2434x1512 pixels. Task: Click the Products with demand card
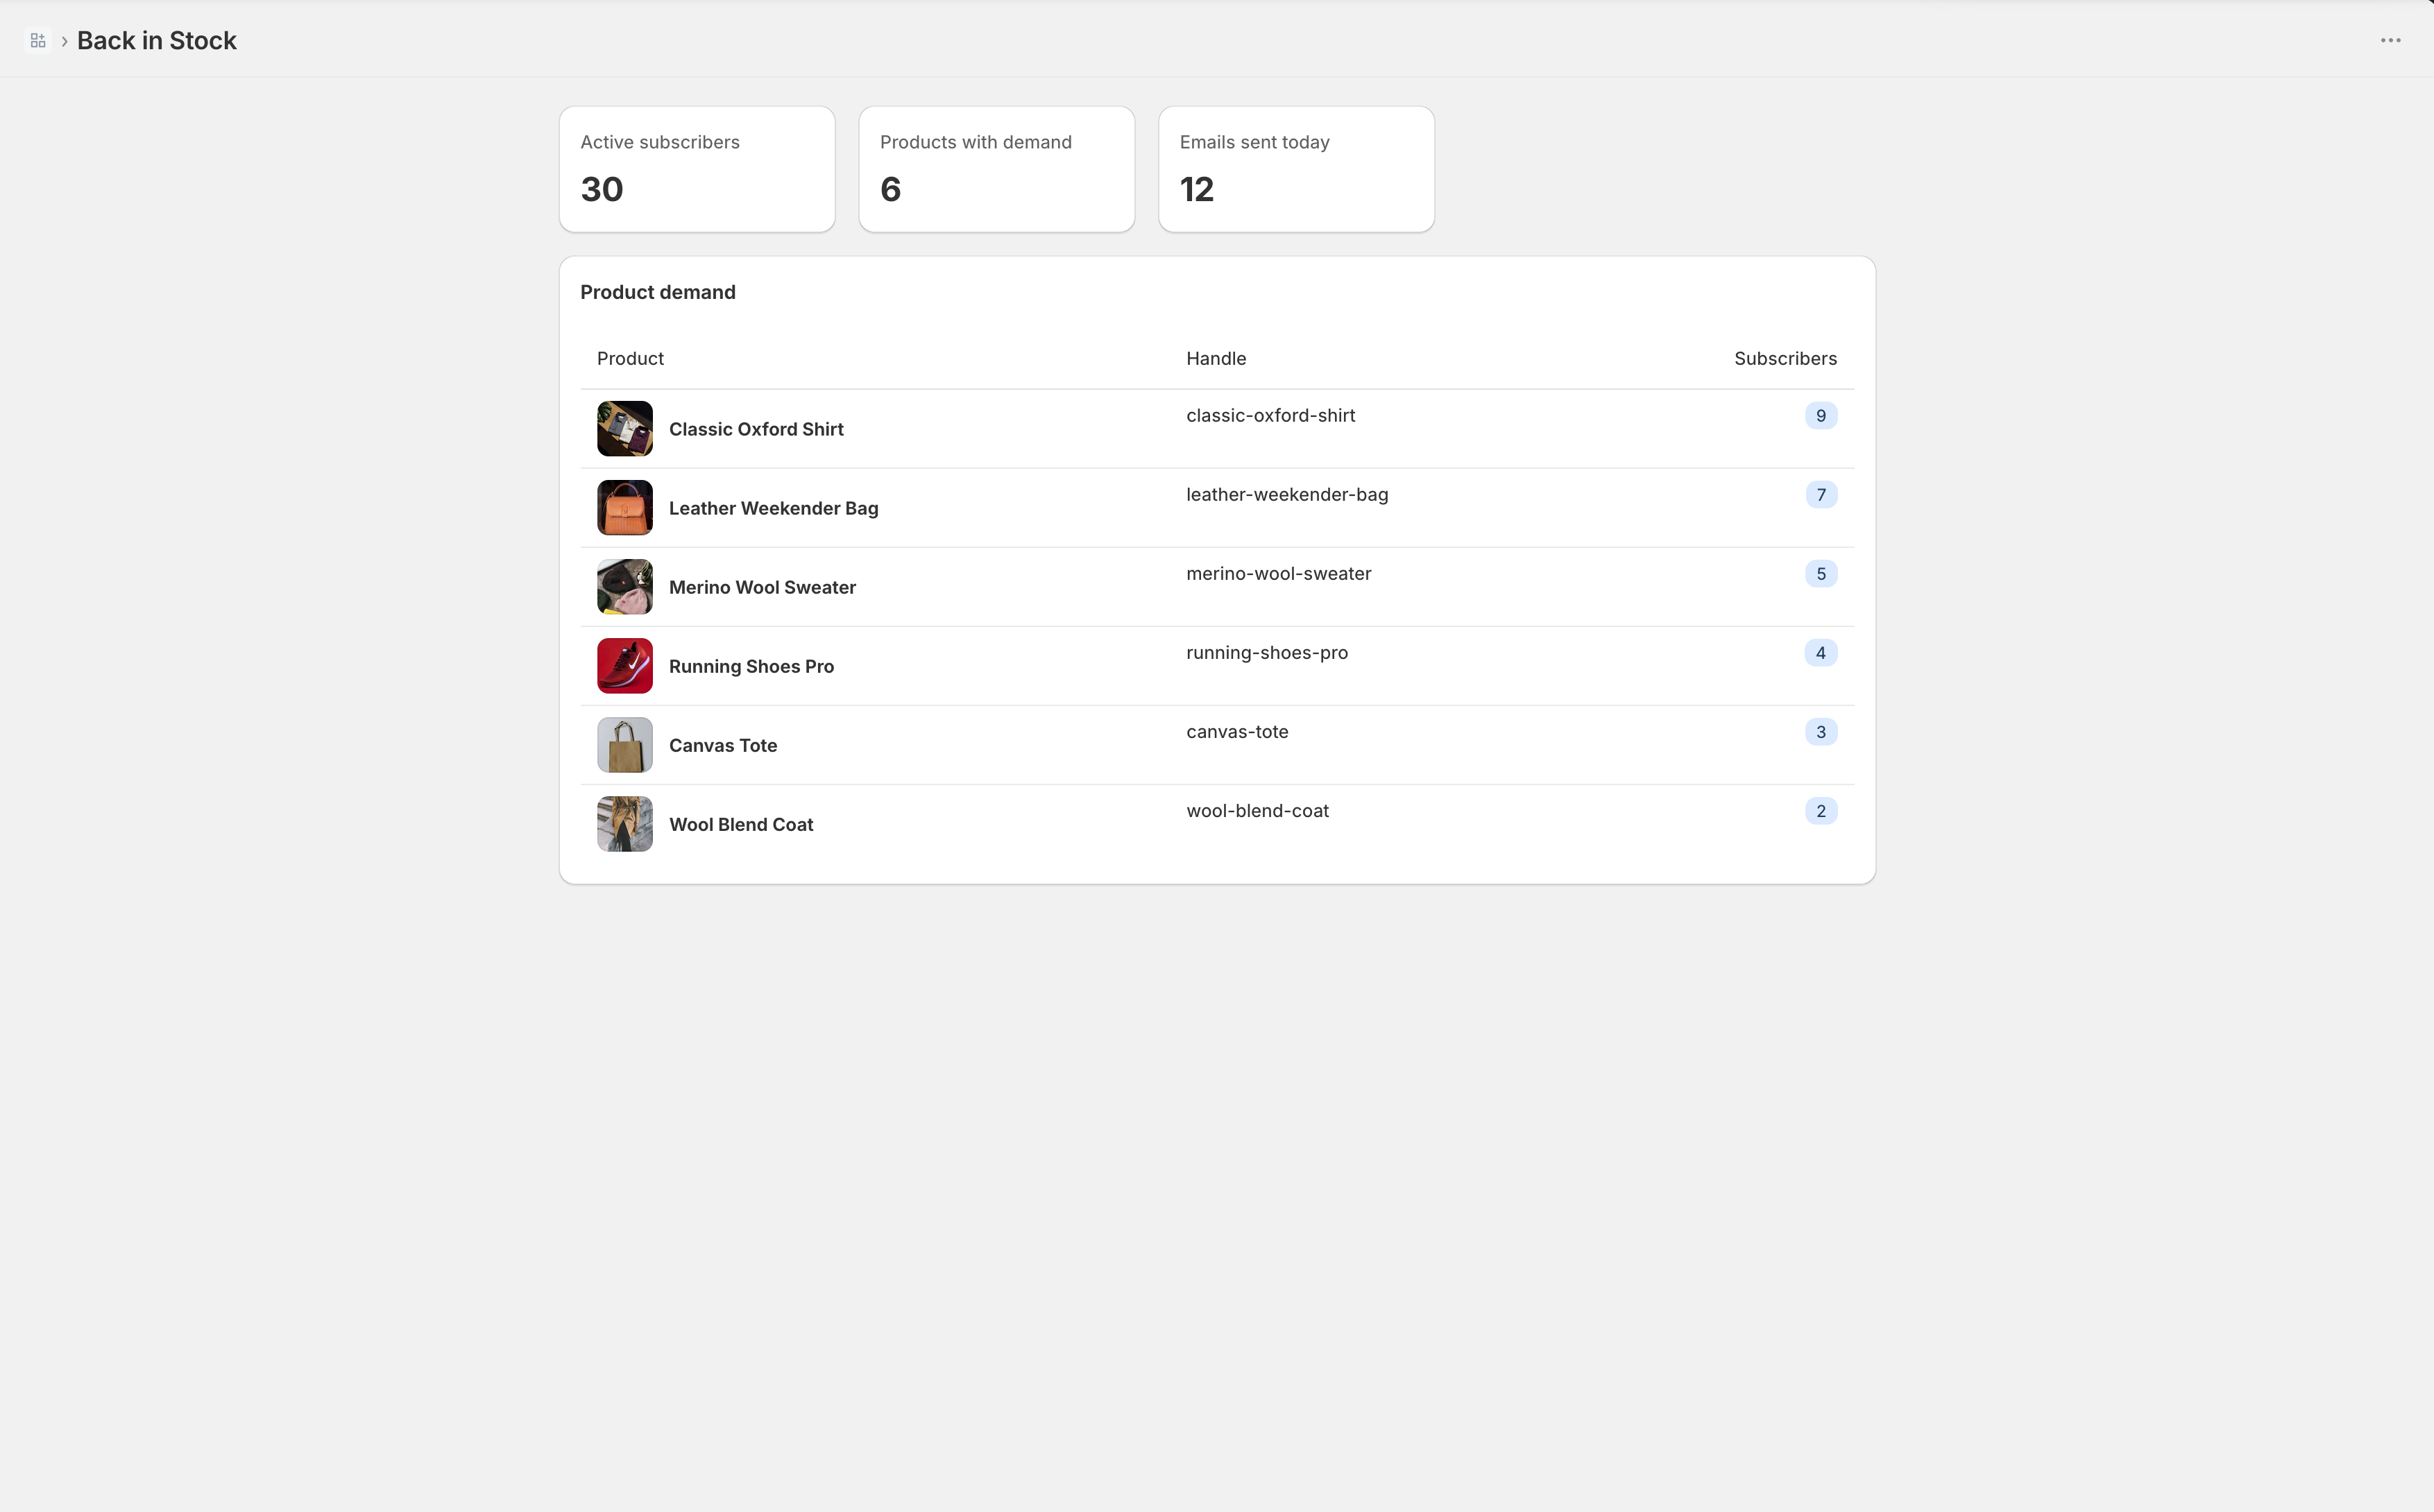click(x=996, y=169)
